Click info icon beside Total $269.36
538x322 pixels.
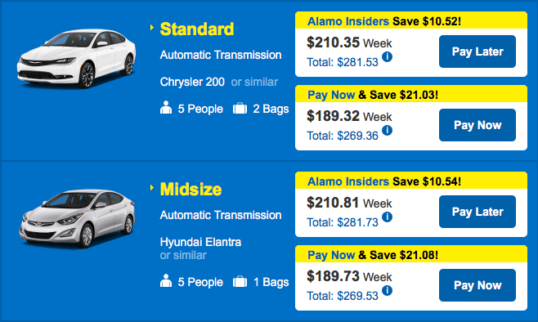click(x=387, y=130)
